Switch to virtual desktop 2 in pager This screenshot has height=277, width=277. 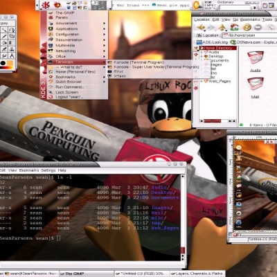tap(102, 3)
